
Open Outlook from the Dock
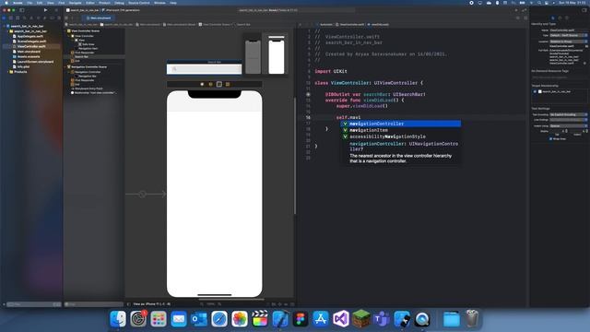tap(199, 319)
